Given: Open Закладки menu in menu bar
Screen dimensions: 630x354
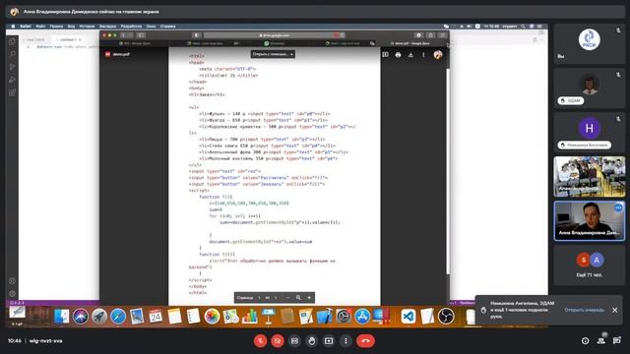Looking at the screenshot, I should click(107, 27).
